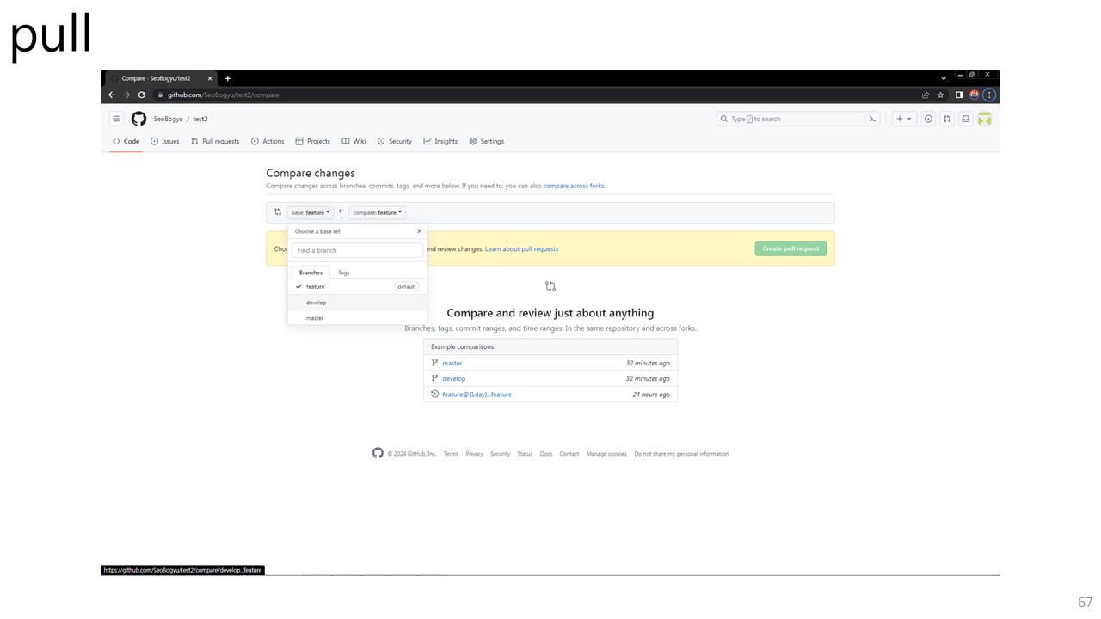Close the Choose a base ref popup
This screenshot has height=619, width=1101.
coord(420,231)
